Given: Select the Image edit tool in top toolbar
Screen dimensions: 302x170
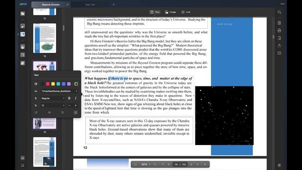Looking at the screenshot, I should 170,12.
